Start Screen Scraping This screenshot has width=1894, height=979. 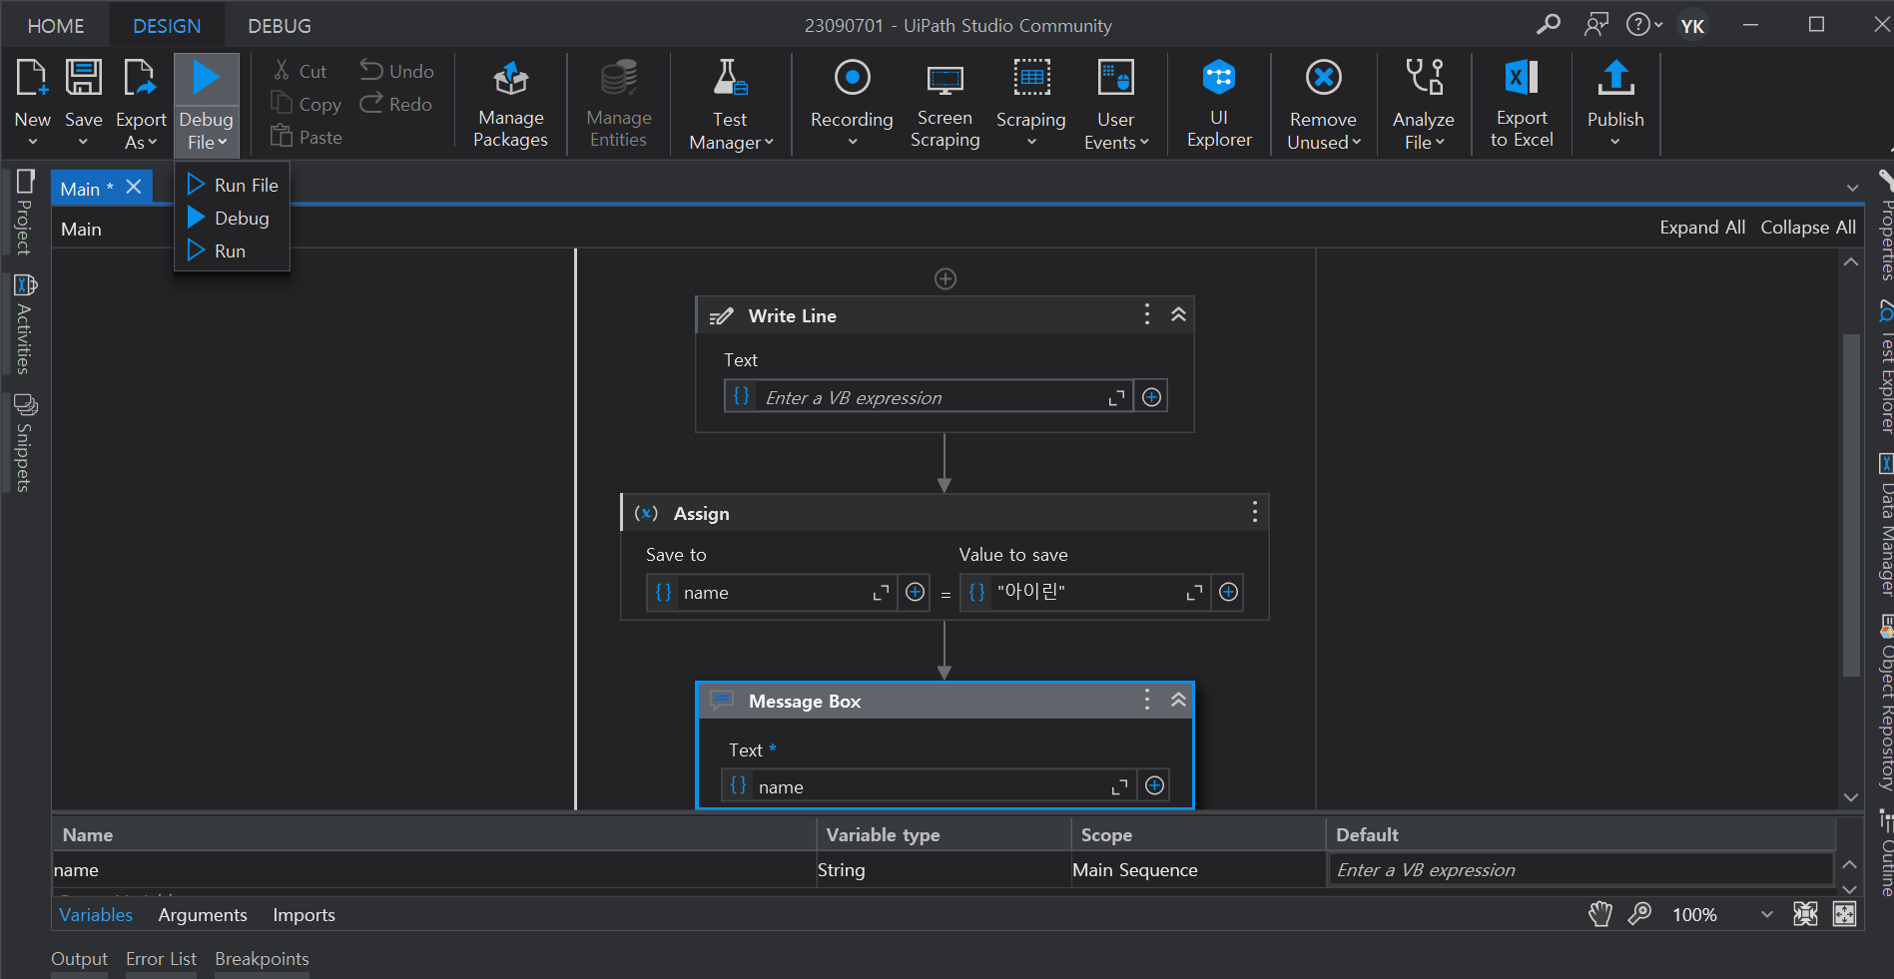[x=945, y=104]
